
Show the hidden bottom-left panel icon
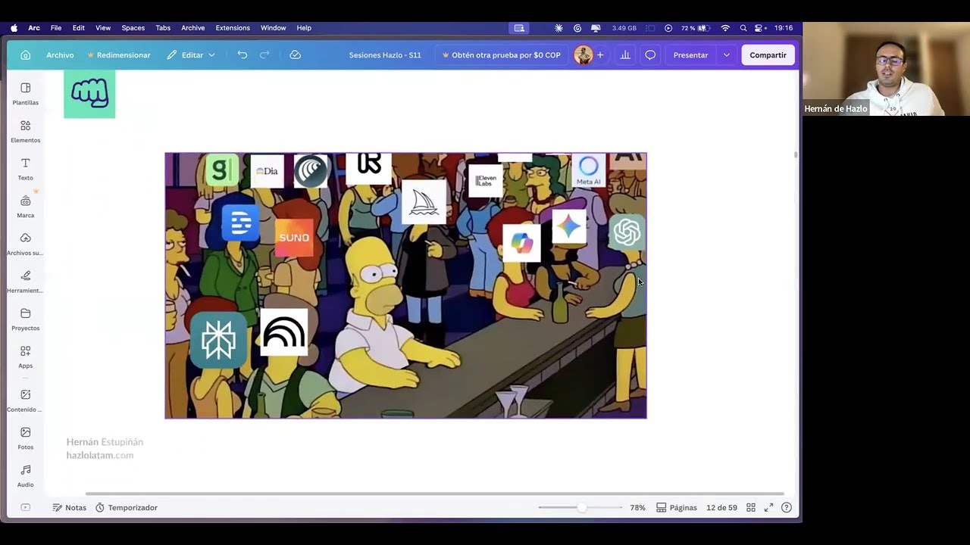[25, 507]
